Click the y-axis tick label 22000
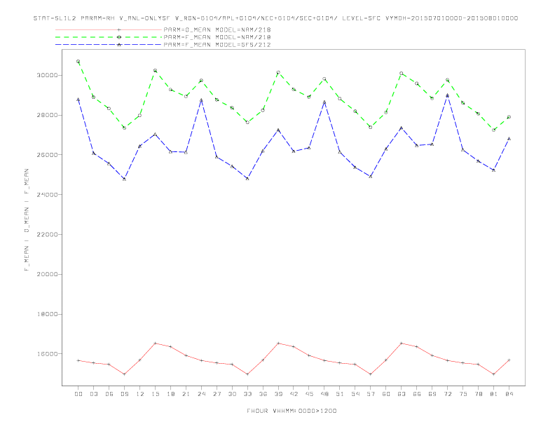Screen dimensions: 555x429 pos(47,235)
